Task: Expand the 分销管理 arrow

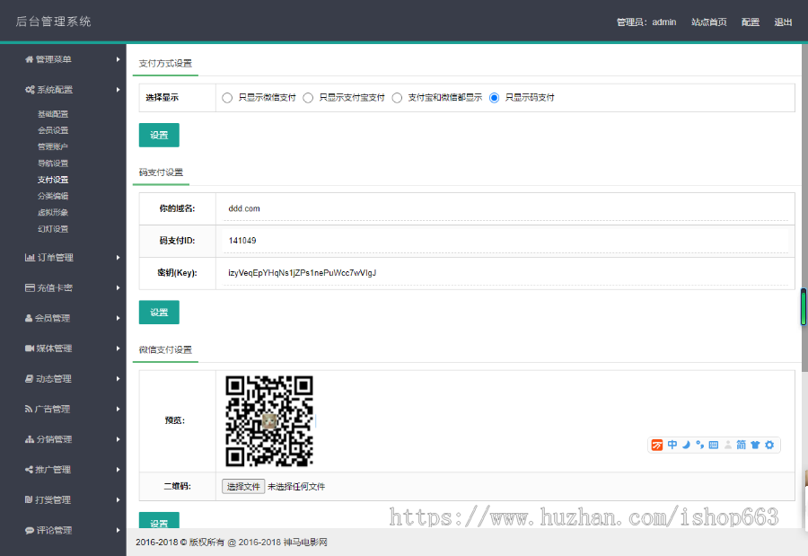Action: [x=118, y=439]
